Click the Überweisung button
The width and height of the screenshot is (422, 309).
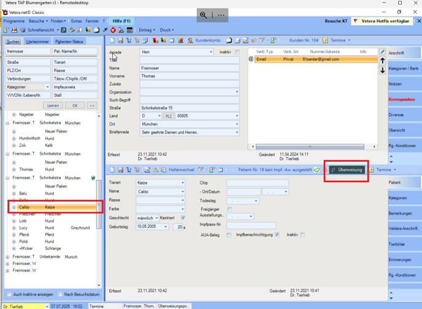tap(347, 170)
